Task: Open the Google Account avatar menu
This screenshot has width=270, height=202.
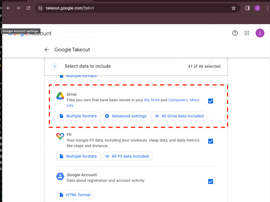Action: [x=260, y=33]
